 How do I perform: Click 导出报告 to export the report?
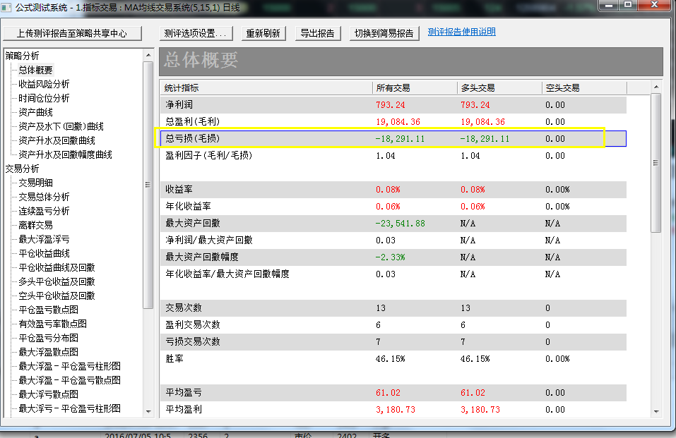[317, 33]
